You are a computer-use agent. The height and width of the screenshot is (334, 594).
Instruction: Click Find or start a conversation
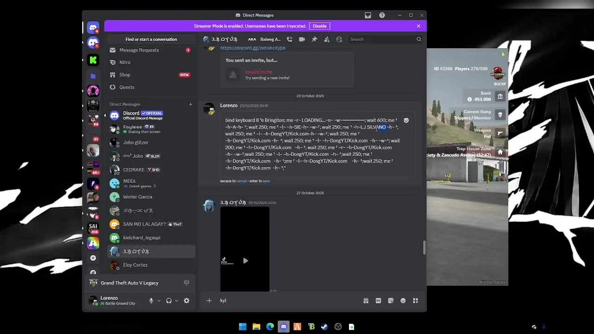coord(151,39)
